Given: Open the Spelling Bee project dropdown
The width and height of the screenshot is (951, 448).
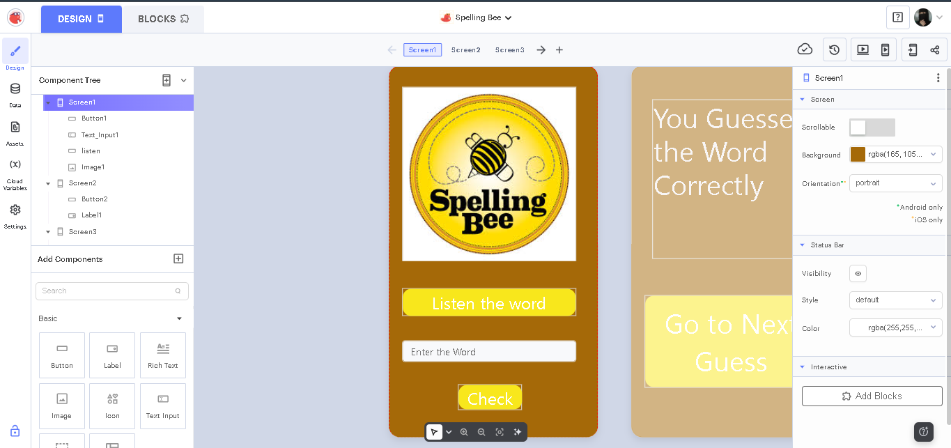Looking at the screenshot, I should (477, 17).
